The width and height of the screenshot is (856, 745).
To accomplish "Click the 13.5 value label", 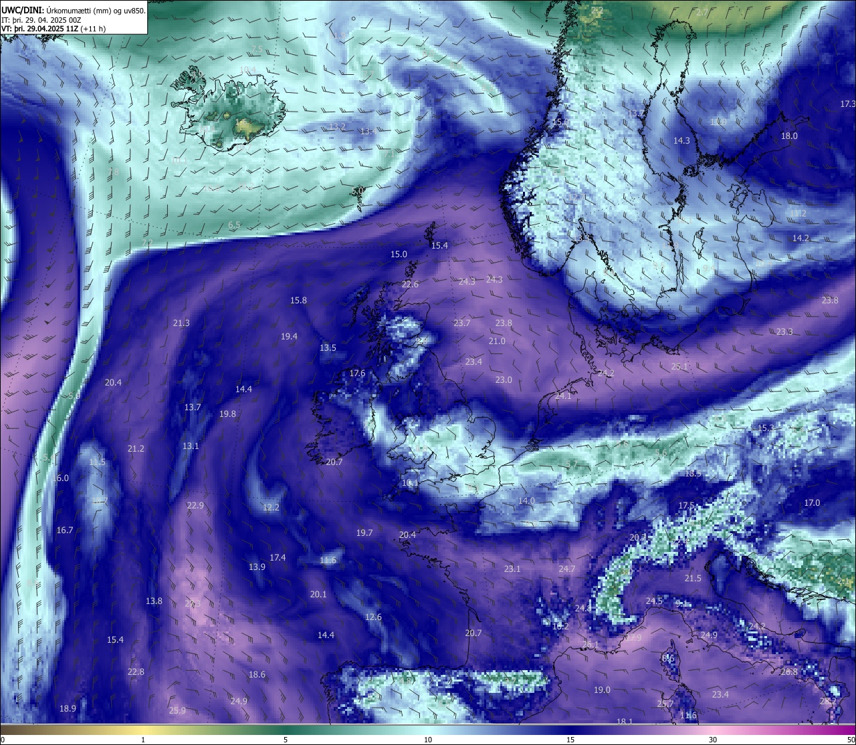I will [x=328, y=347].
